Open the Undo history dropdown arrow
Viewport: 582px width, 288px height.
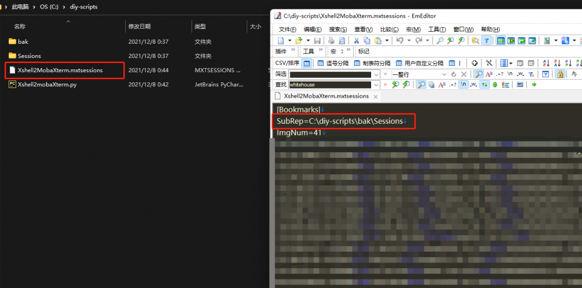pyautogui.click(x=409, y=40)
